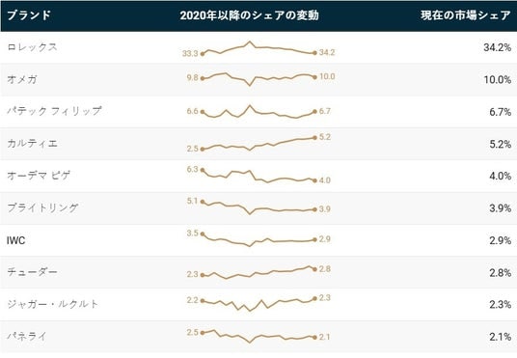Click the パテック フィリップ brand label
This screenshot has width=517, height=358.
pos(54,112)
